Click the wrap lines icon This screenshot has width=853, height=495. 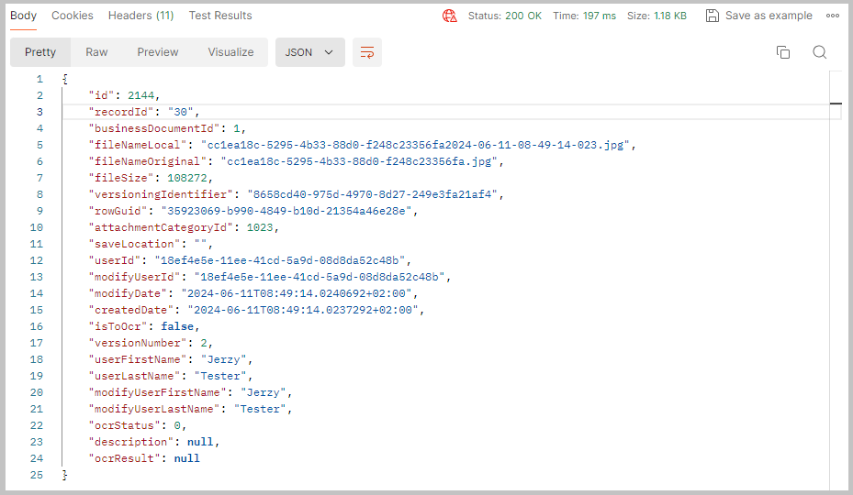pos(366,52)
